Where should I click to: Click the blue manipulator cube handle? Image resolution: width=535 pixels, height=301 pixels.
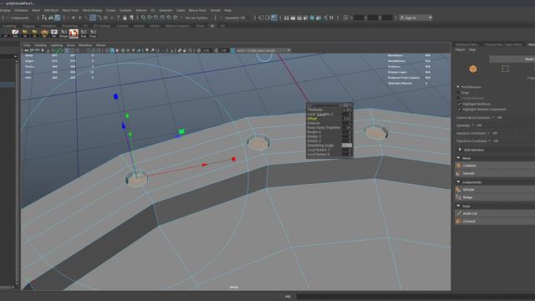[115, 97]
